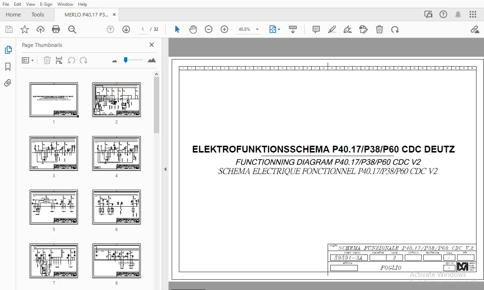Open the Window menu

point(65,4)
